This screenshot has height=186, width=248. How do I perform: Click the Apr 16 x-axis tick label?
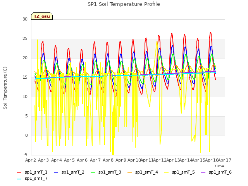[212, 160]
